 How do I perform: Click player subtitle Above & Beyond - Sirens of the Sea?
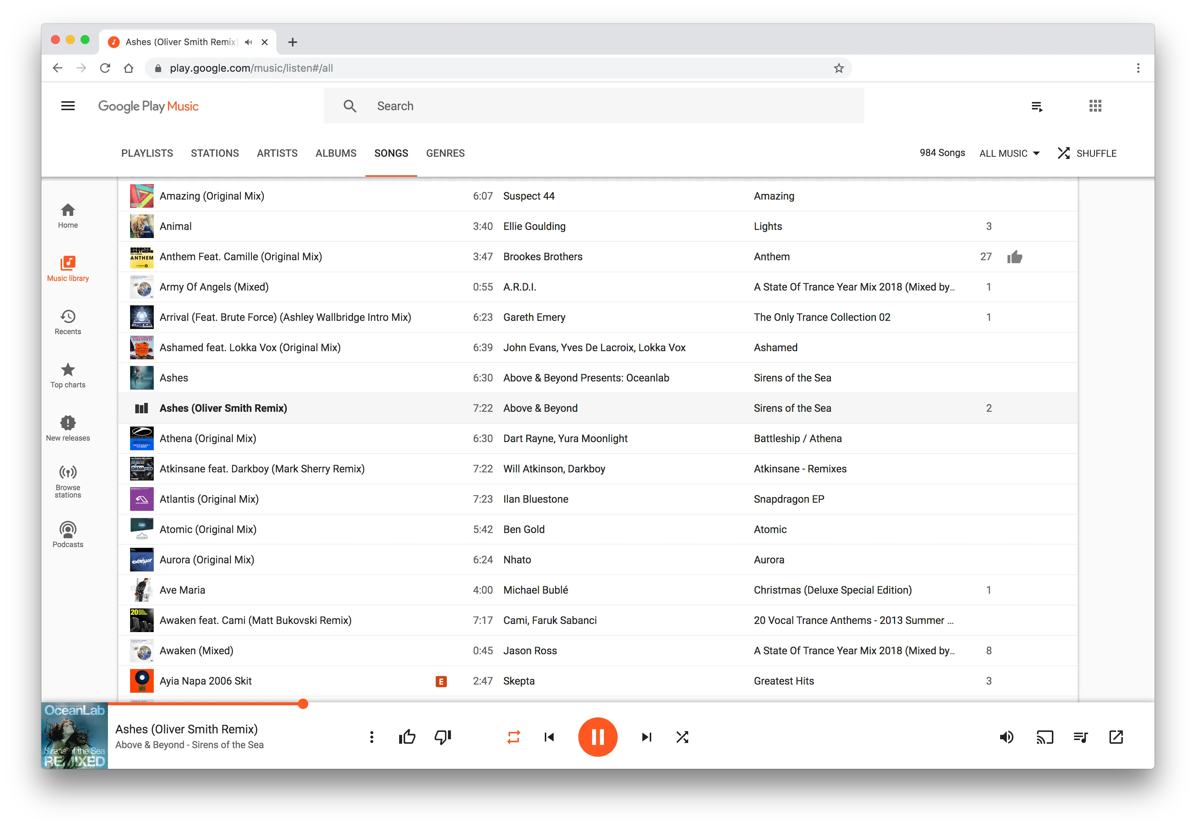pyautogui.click(x=189, y=744)
